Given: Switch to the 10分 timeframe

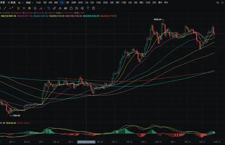Looking at the screenshot, I should pos(99,3).
